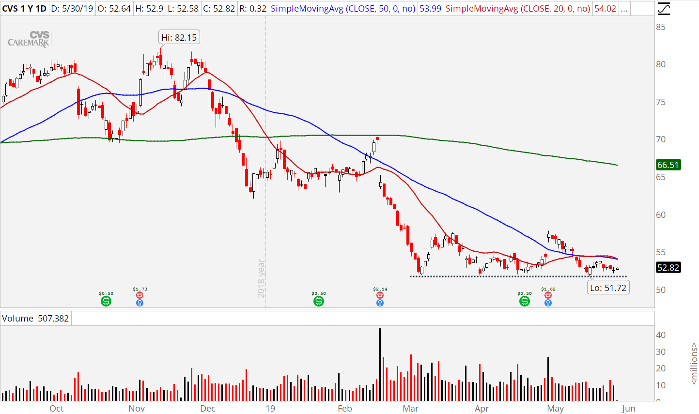699x414 pixels.
Task: Click the "Volume" study label
Action: 17,318
